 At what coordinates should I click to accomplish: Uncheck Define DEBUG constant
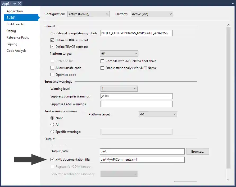[x=52, y=40]
